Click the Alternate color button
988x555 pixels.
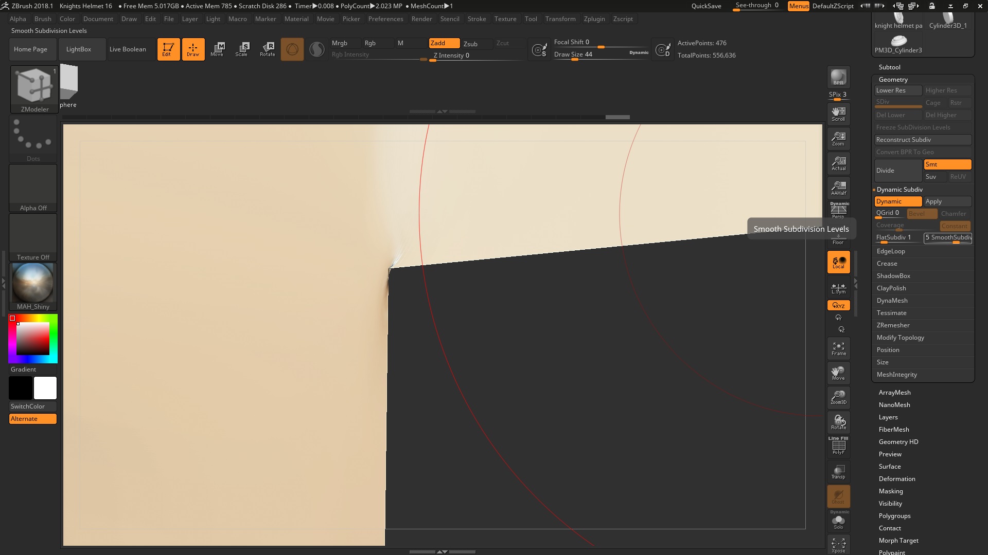point(33,419)
